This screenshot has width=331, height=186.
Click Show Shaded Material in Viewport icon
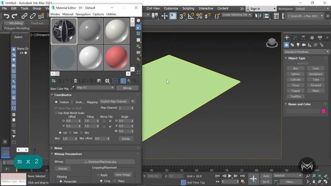pyautogui.click(x=115, y=81)
